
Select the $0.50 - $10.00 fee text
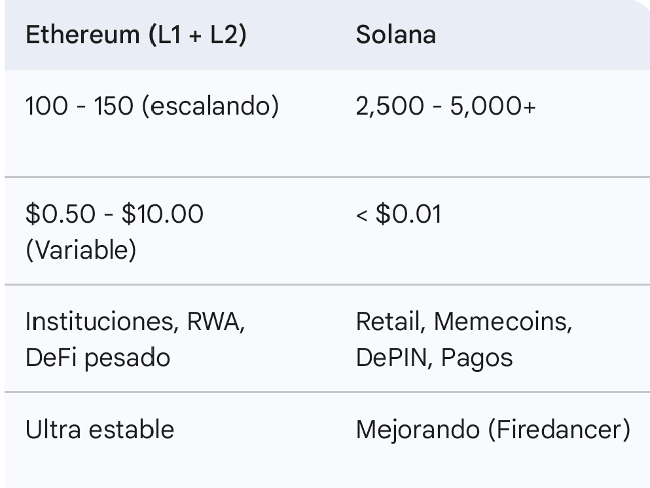pyautogui.click(x=115, y=214)
